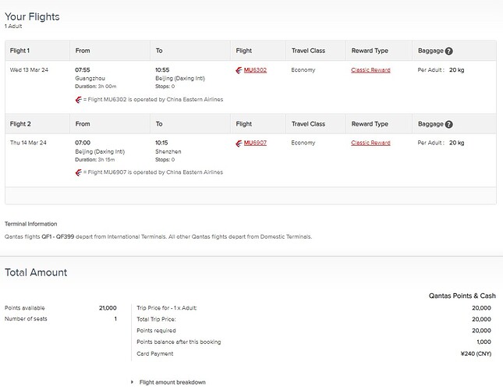The height and width of the screenshot is (390, 503).
Task: Open Classic Reward link for Flight 2
Action: [370, 143]
